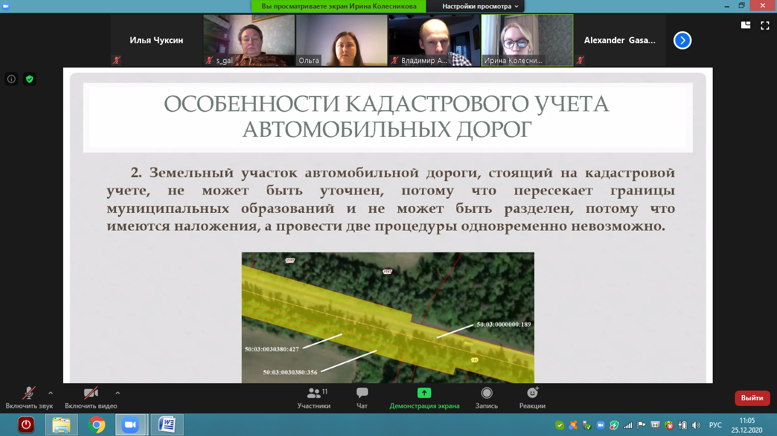Screen dimensions: 777x436
Task: Select Ольга video thumbnail
Action: (x=342, y=40)
